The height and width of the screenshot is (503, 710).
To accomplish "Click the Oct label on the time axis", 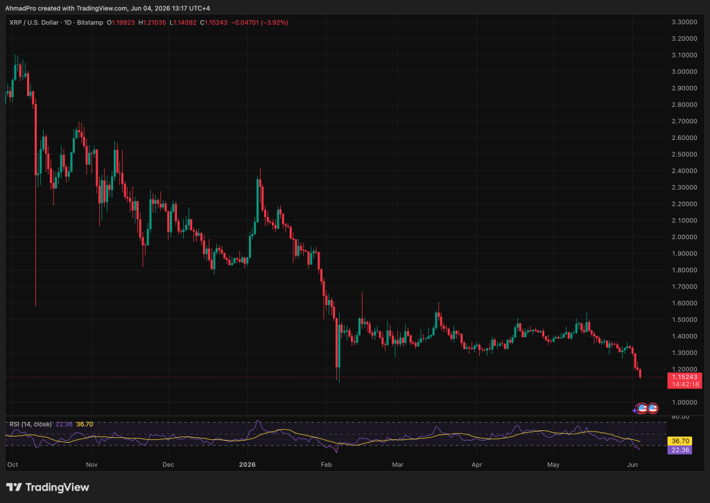I will (12, 465).
